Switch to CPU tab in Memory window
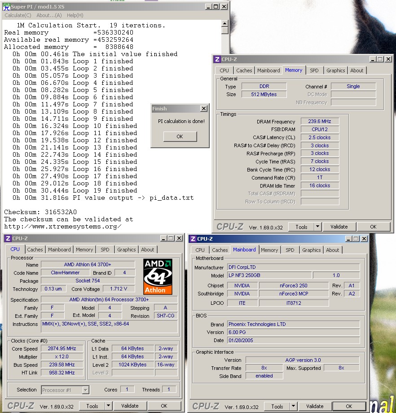396x413 pixels. click(x=224, y=70)
